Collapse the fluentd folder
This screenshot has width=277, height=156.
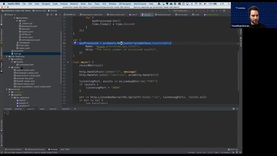(12, 62)
